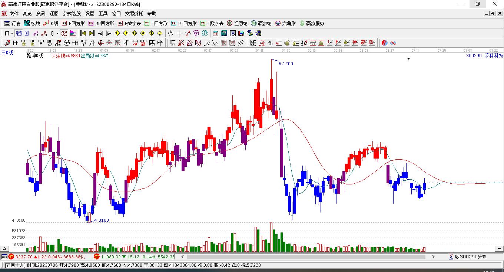Image resolution: width=504 pixels, height=272 pixels.
Task: Click the scrollbar right arrow
Action: click(x=433, y=257)
